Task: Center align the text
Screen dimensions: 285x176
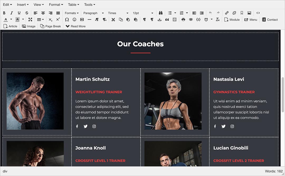Action: click(43, 13)
